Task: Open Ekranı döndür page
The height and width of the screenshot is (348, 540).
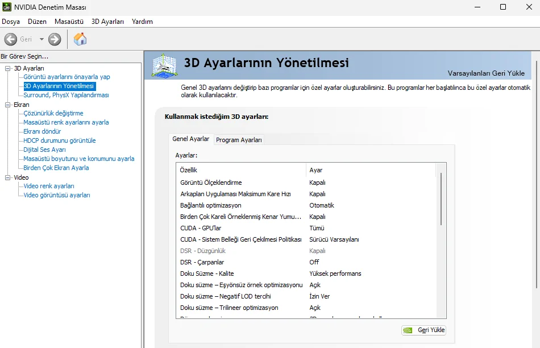Action: pos(42,131)
